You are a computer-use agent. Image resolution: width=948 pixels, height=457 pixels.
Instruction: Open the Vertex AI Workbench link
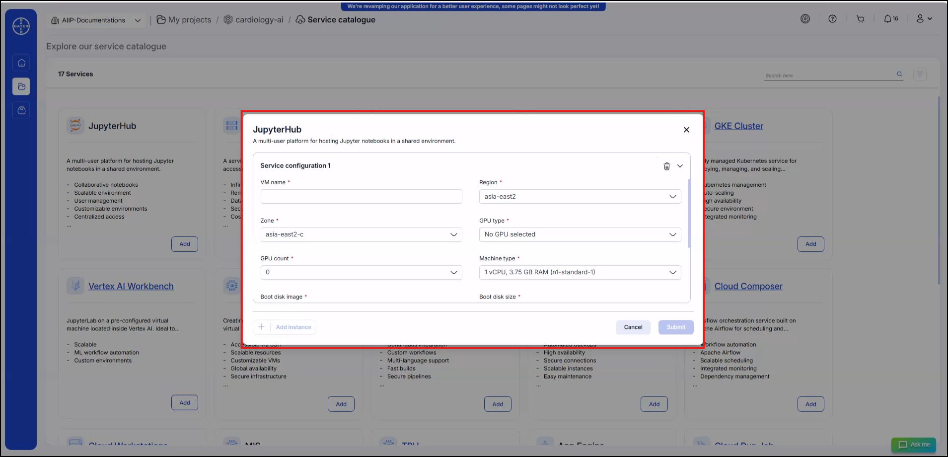(131, 286)
